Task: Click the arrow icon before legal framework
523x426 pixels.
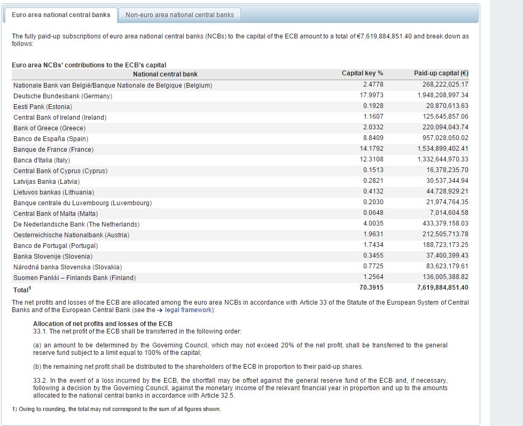Action: point(160,310)
